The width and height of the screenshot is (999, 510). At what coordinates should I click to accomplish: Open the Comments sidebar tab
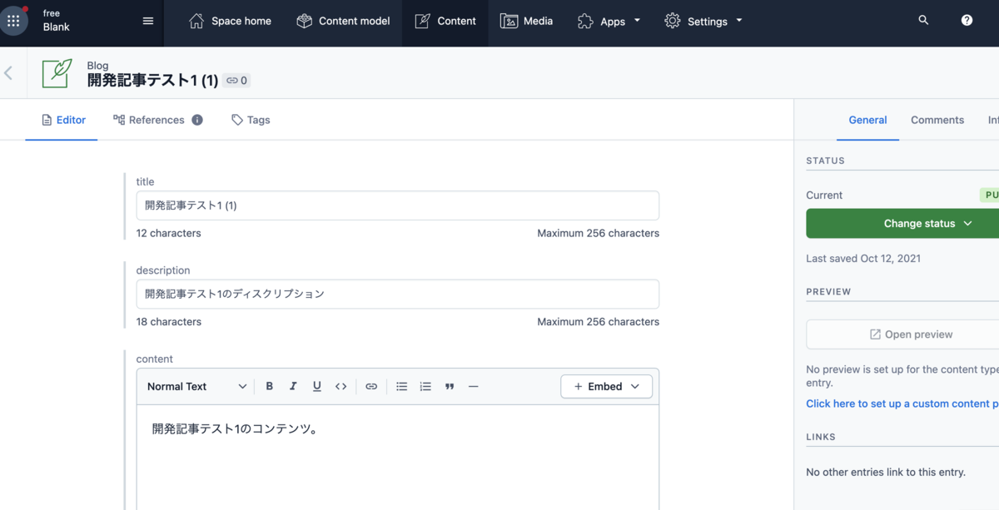[x=937, y=120]
